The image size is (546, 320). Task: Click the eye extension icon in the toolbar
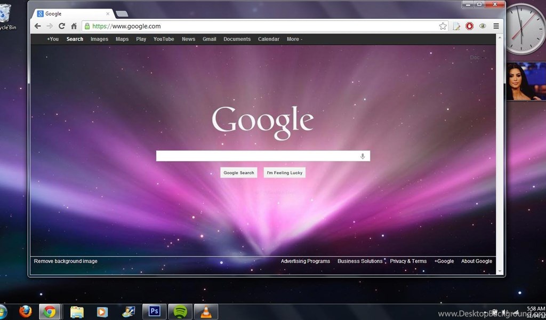pos(483,26)
